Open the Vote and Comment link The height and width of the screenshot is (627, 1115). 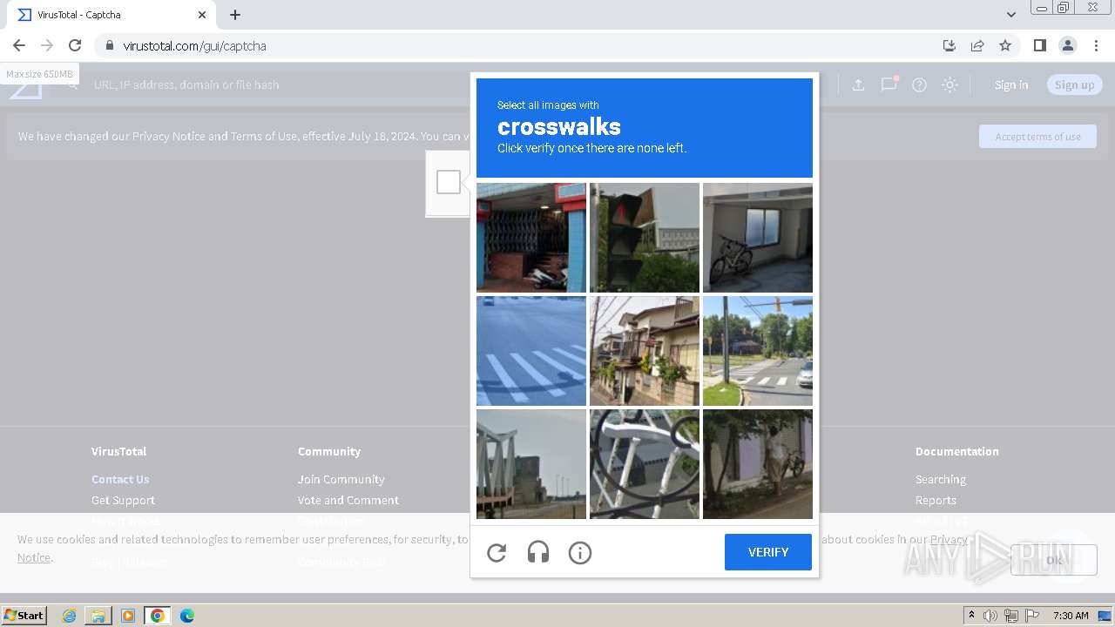point(348,500)
